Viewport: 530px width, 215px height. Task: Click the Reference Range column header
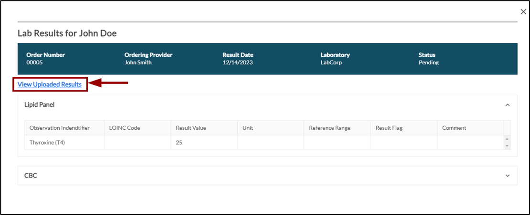[329, 128]
